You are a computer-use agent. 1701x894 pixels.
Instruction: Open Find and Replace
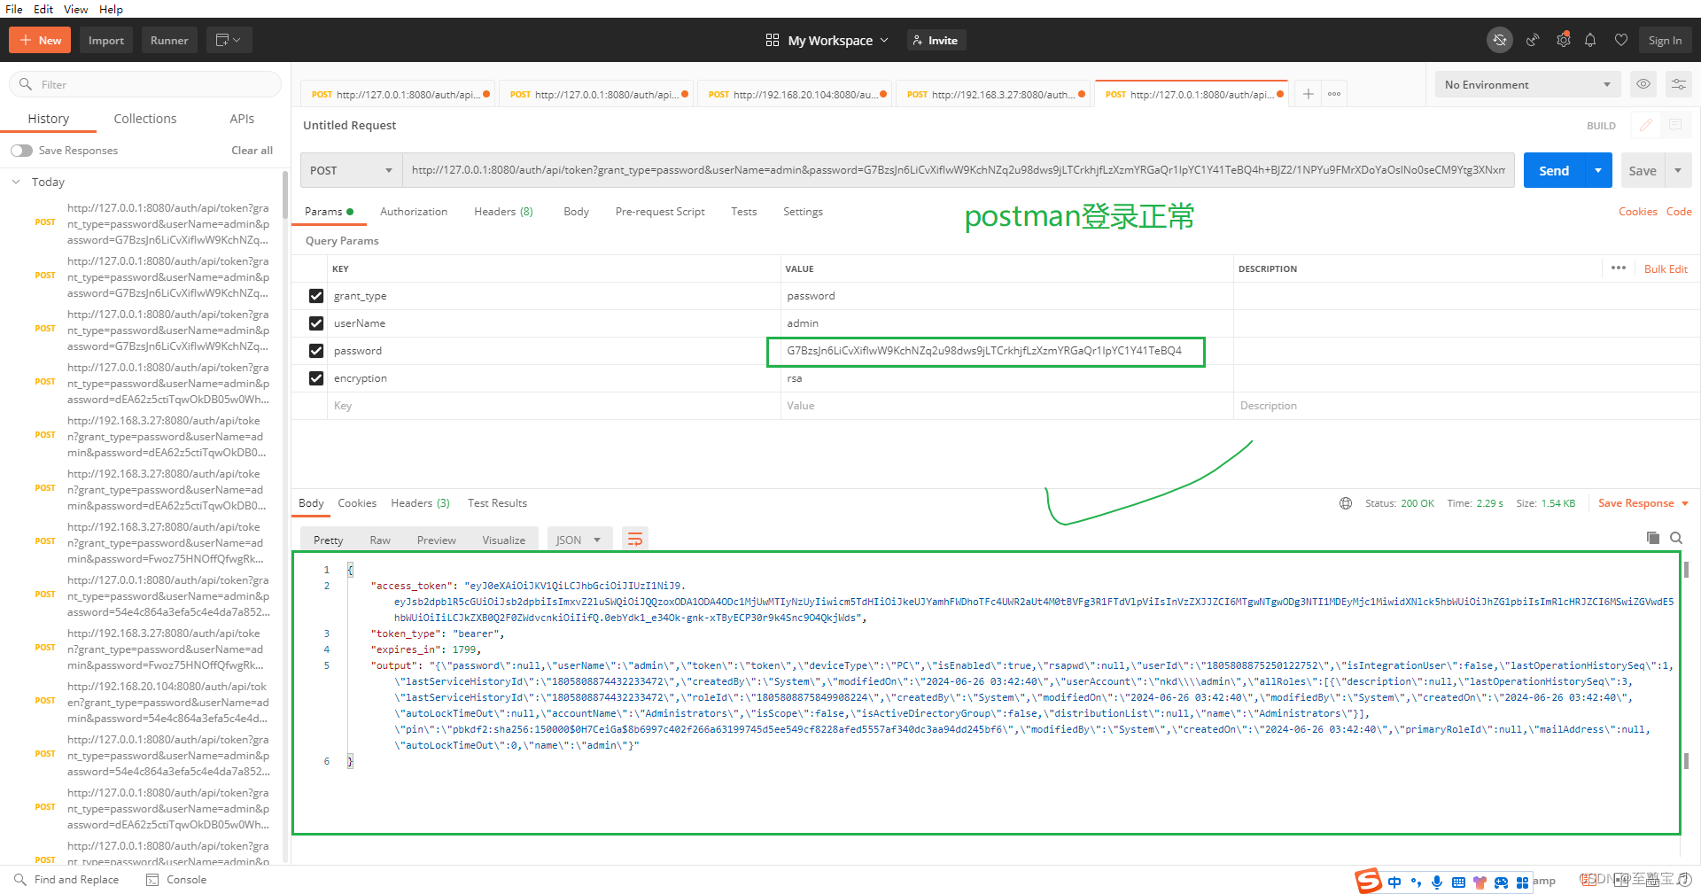[x=66, y=879]
